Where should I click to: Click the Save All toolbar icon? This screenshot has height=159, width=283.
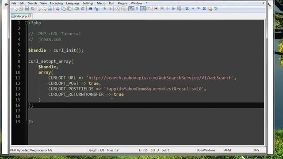point(33,9)
